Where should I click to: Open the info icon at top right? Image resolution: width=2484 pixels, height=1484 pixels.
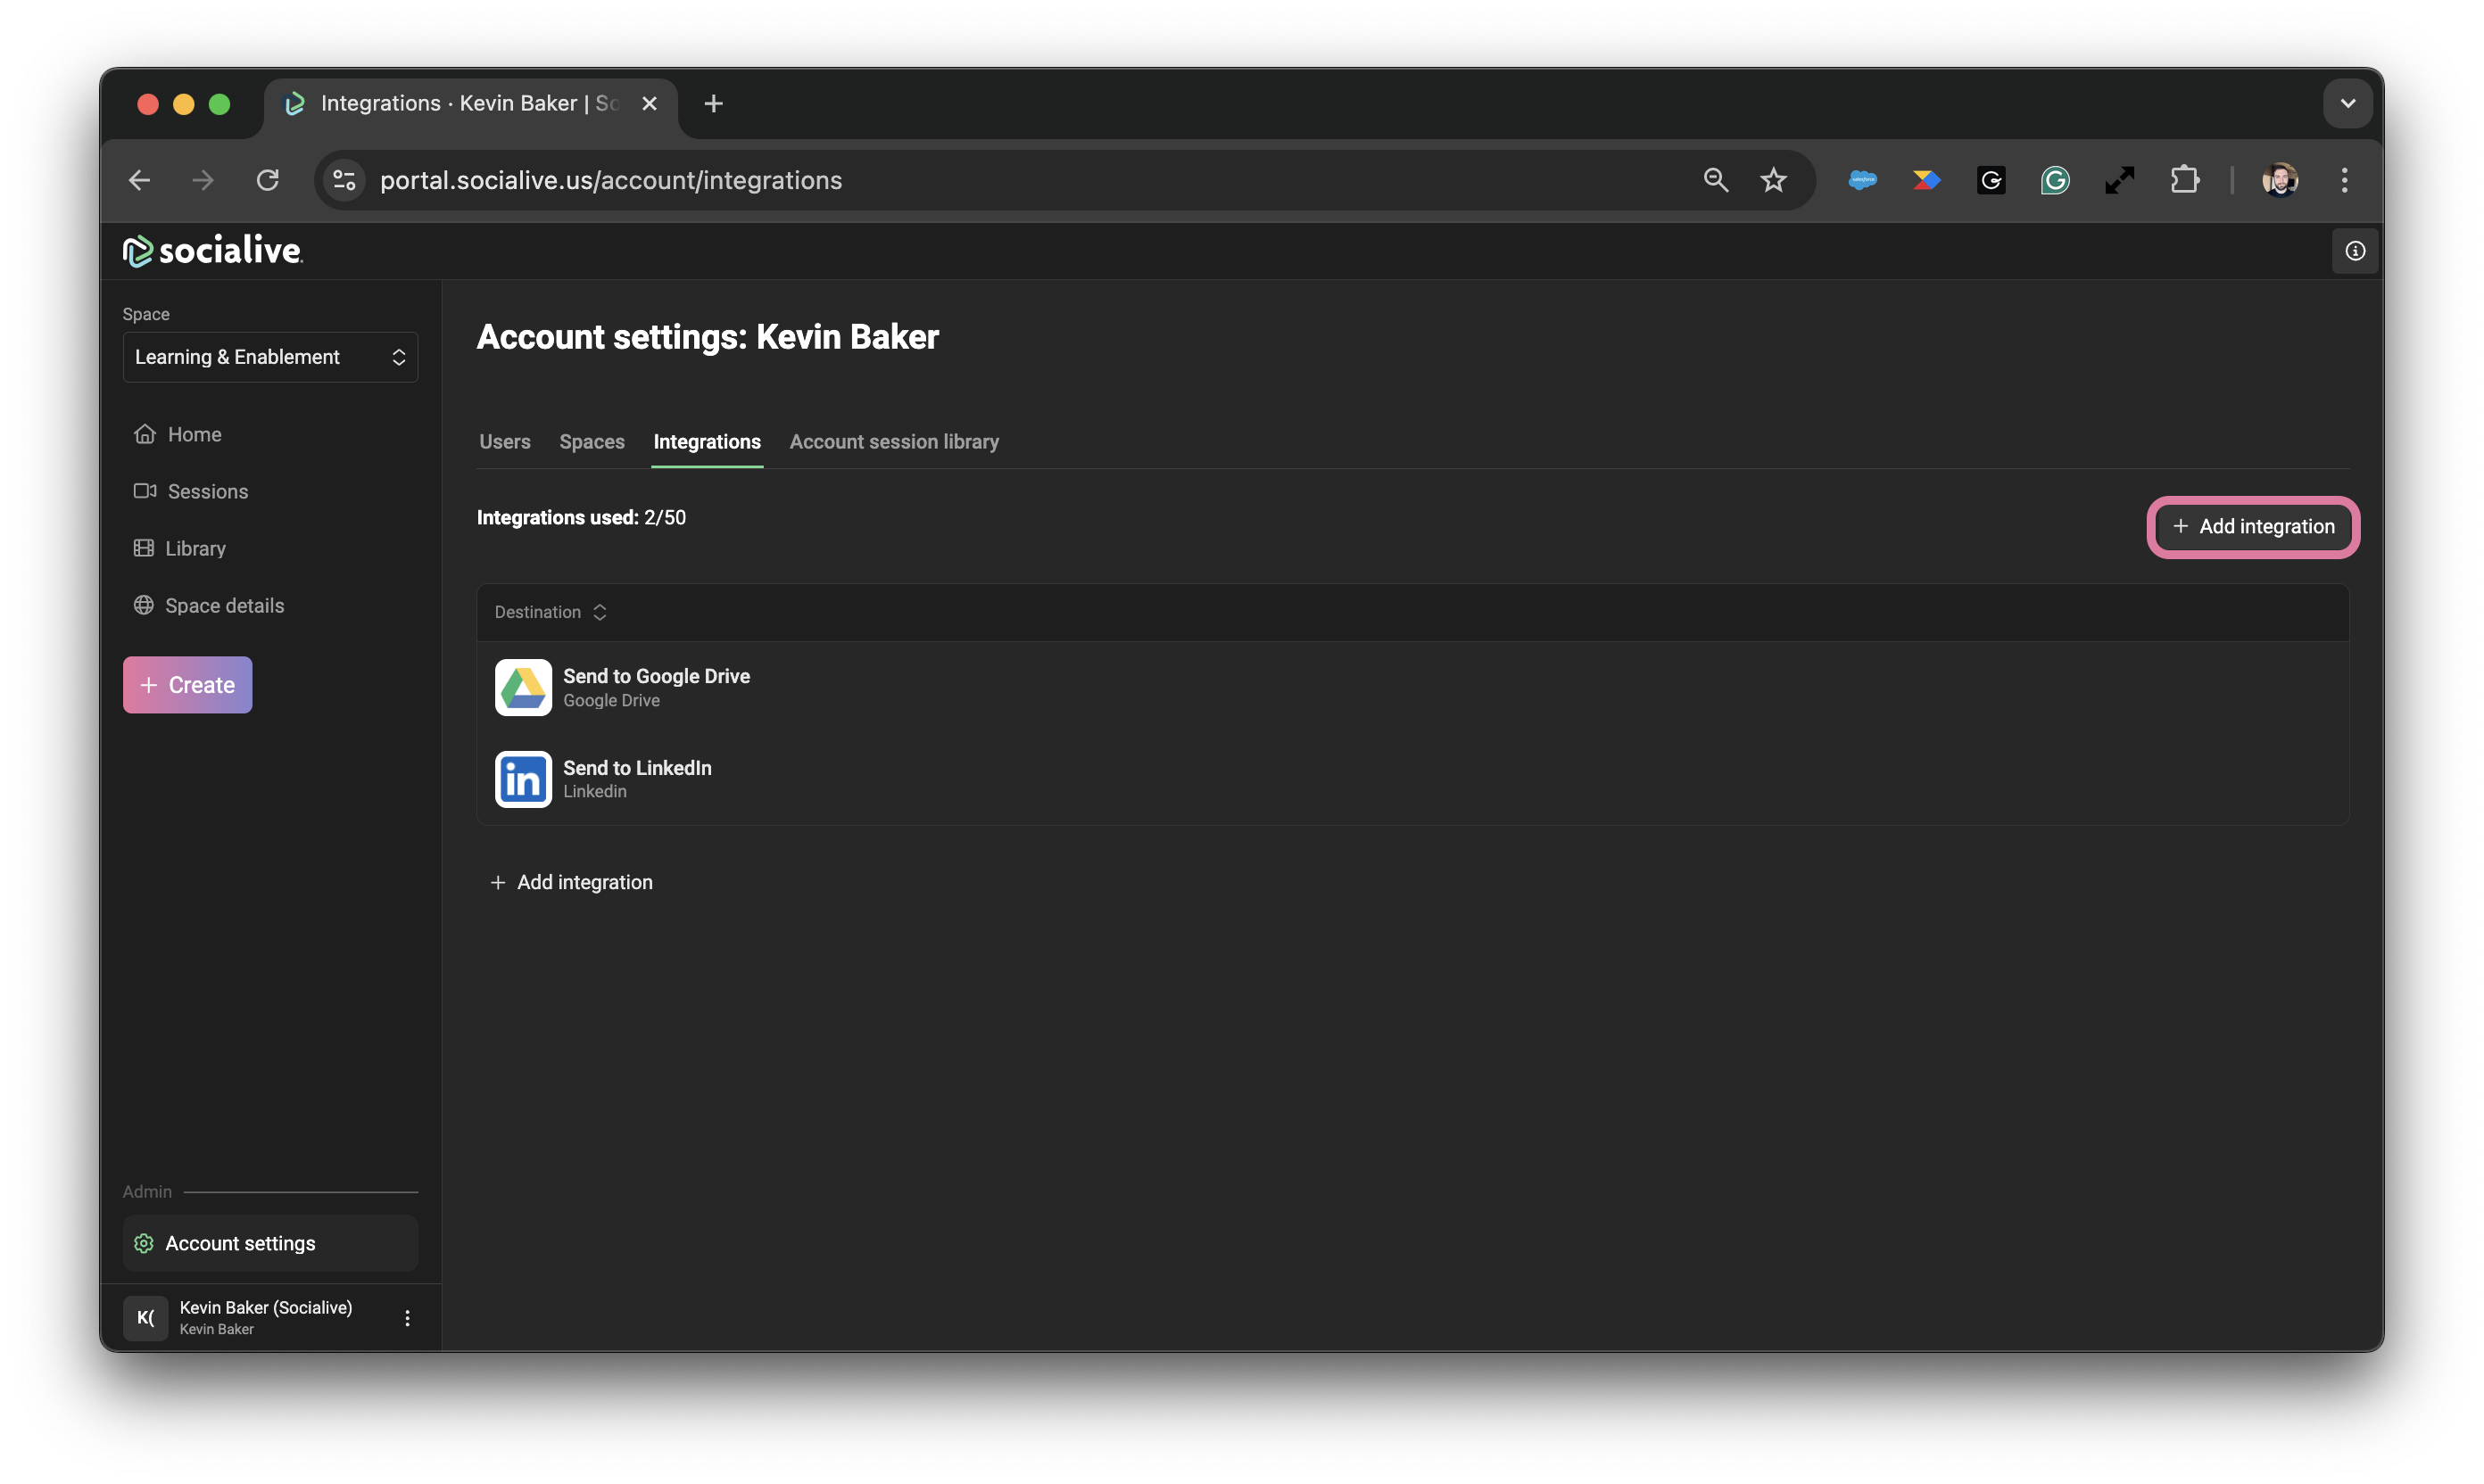click(2355, 251)
